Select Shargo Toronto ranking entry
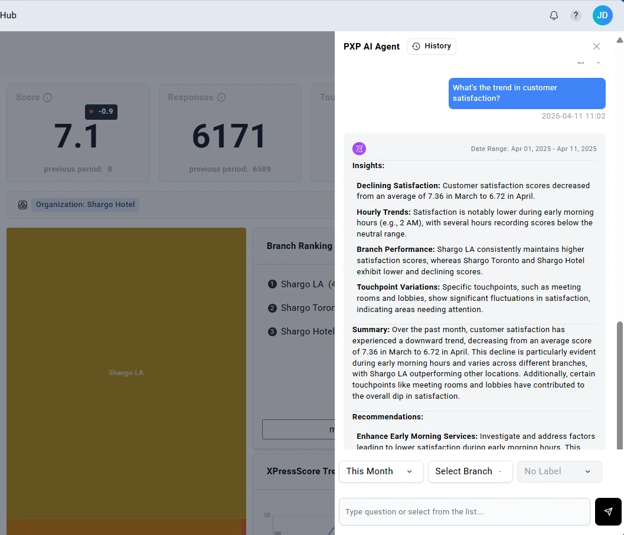 pyautogui.click(x=302, y=307)
